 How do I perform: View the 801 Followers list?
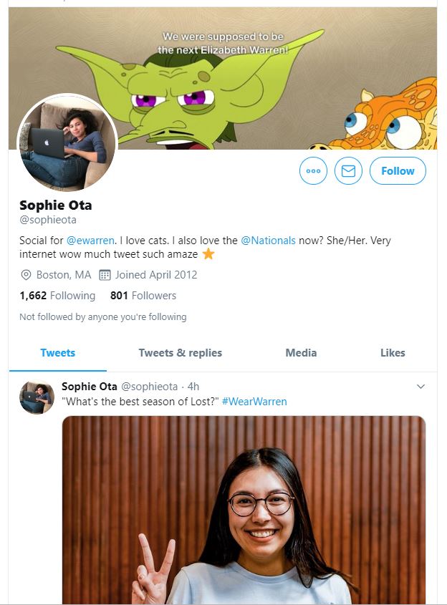pos(143,296)
